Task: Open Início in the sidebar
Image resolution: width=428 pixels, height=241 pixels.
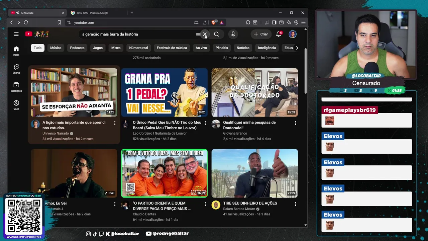Action: tap(16, 51)
